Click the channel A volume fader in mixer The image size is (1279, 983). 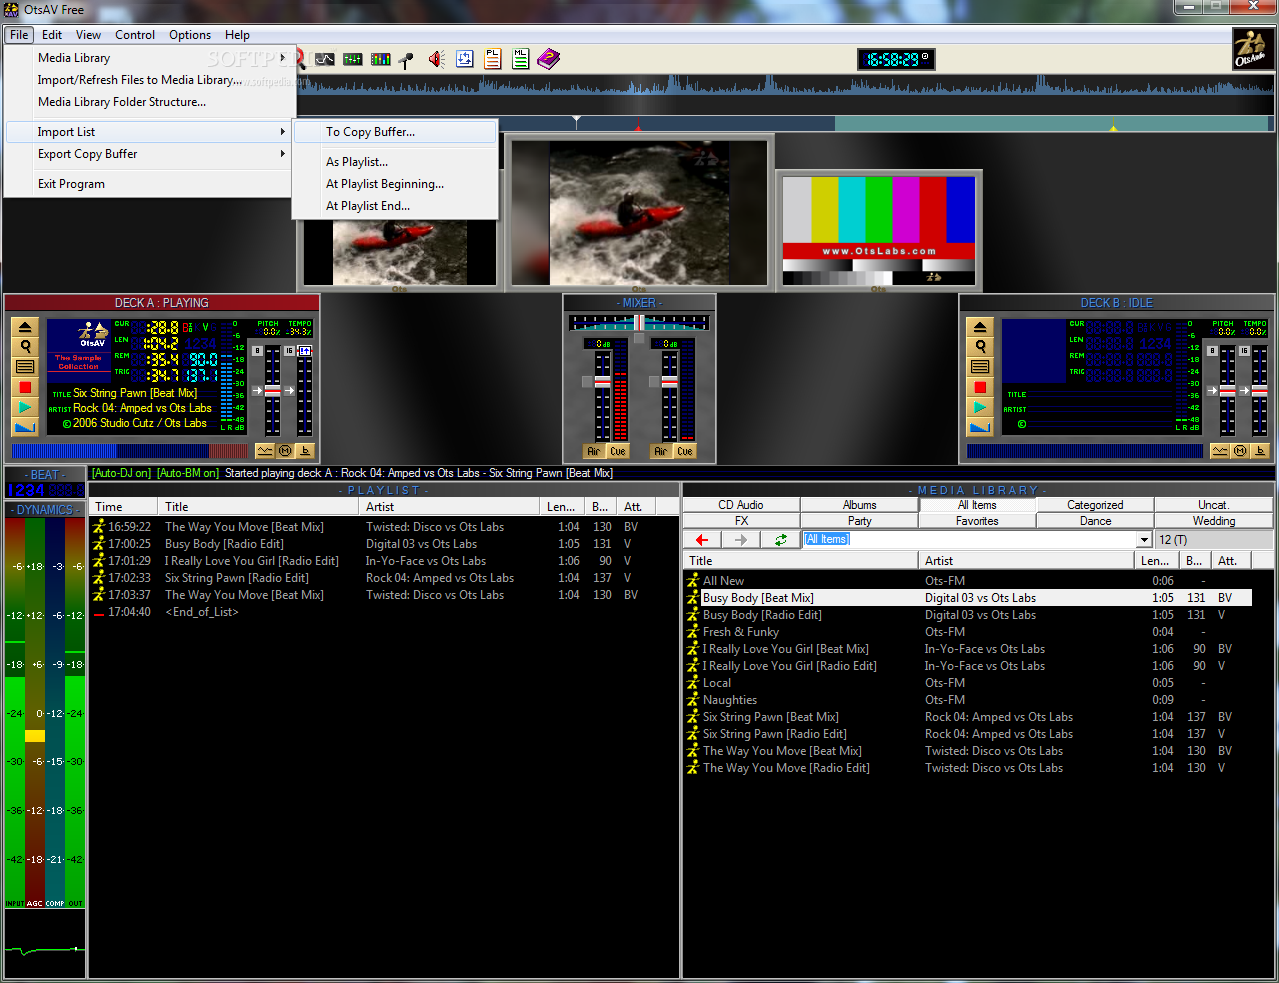(603, 382)
